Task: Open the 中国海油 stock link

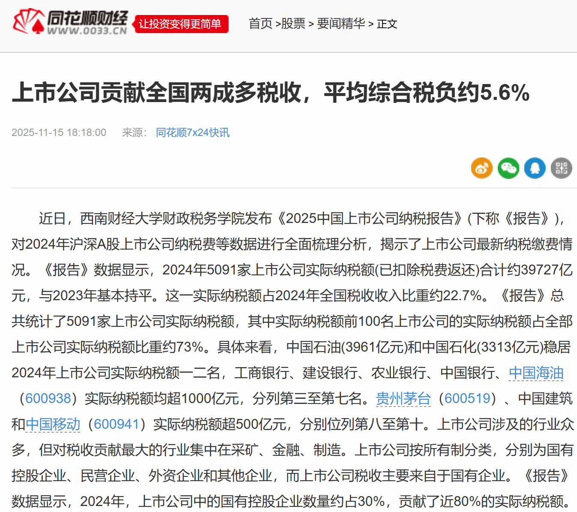Action: 536,373
